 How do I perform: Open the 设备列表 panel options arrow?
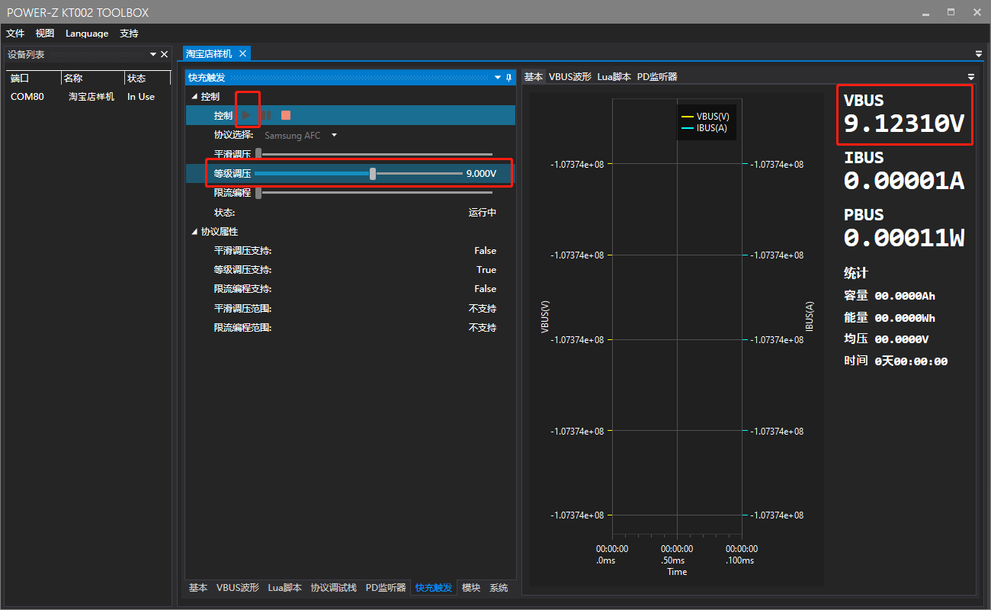point(152,54)
